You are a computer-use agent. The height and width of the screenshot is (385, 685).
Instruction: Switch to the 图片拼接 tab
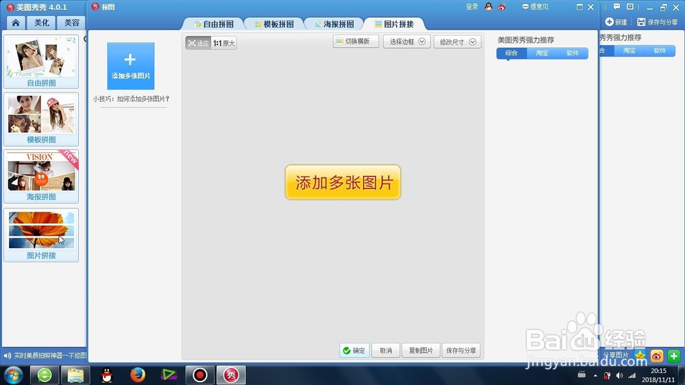pyautogui.click(x=395, y=24)
